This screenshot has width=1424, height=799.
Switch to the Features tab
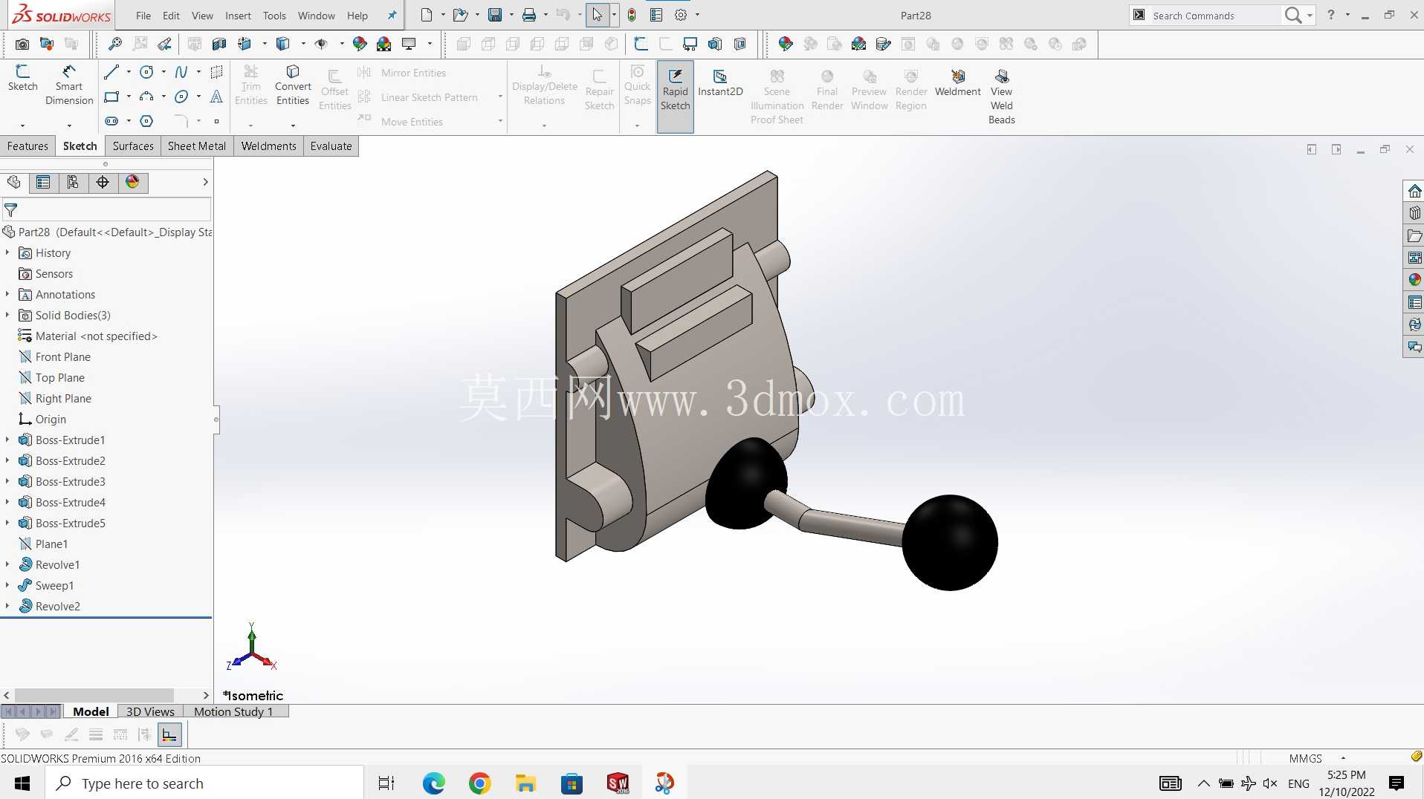pyautogui.click(x=27, y=146)
